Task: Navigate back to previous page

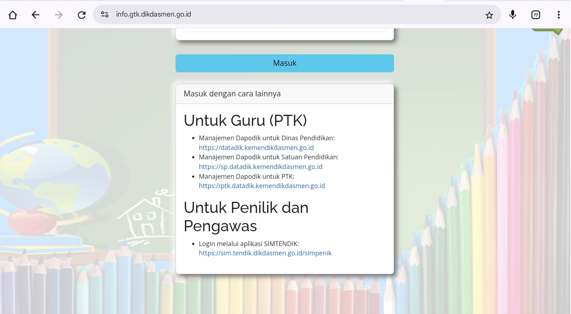Action: 36,15
